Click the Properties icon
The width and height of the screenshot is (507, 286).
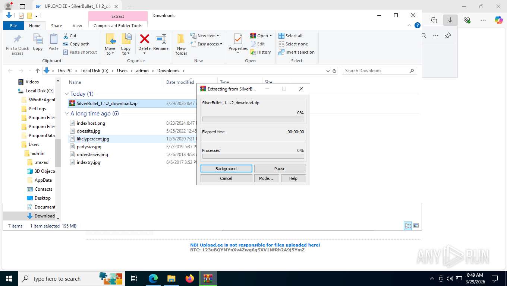(x=238, y=39)
